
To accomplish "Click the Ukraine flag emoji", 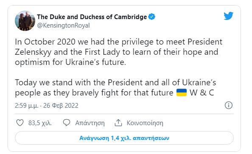I will pyautogui.click(x=182, y=92).
